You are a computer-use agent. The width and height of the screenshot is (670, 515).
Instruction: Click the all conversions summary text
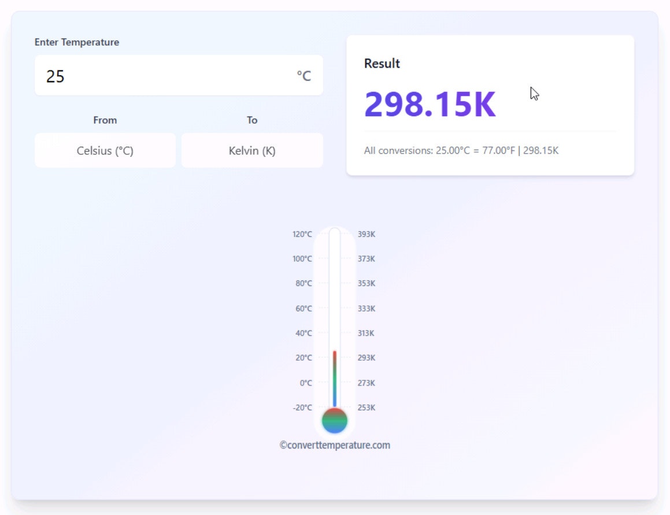(x=461, y=150)
